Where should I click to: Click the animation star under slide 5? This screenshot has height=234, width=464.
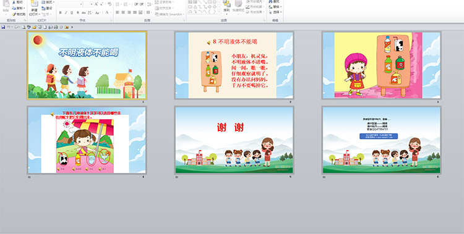tap(177, 177)
